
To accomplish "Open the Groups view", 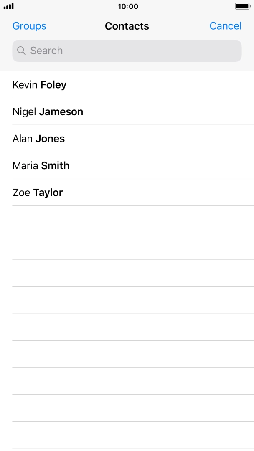I will 29,26.
